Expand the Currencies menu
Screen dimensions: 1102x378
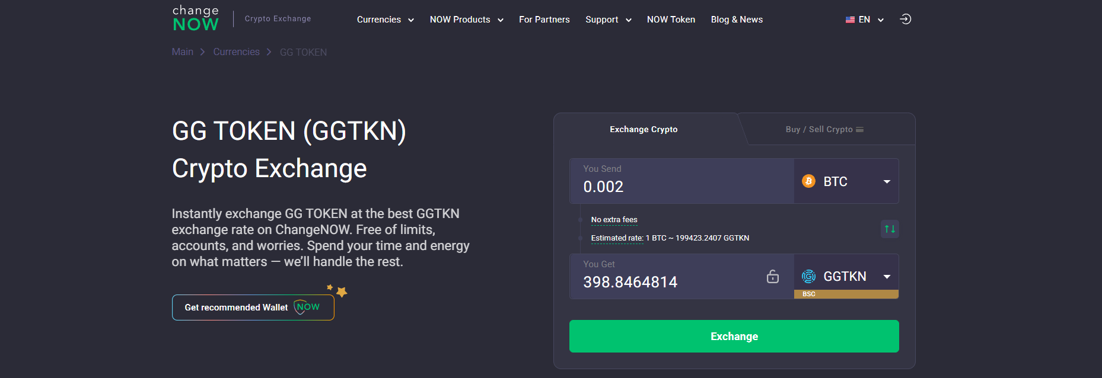385,20
